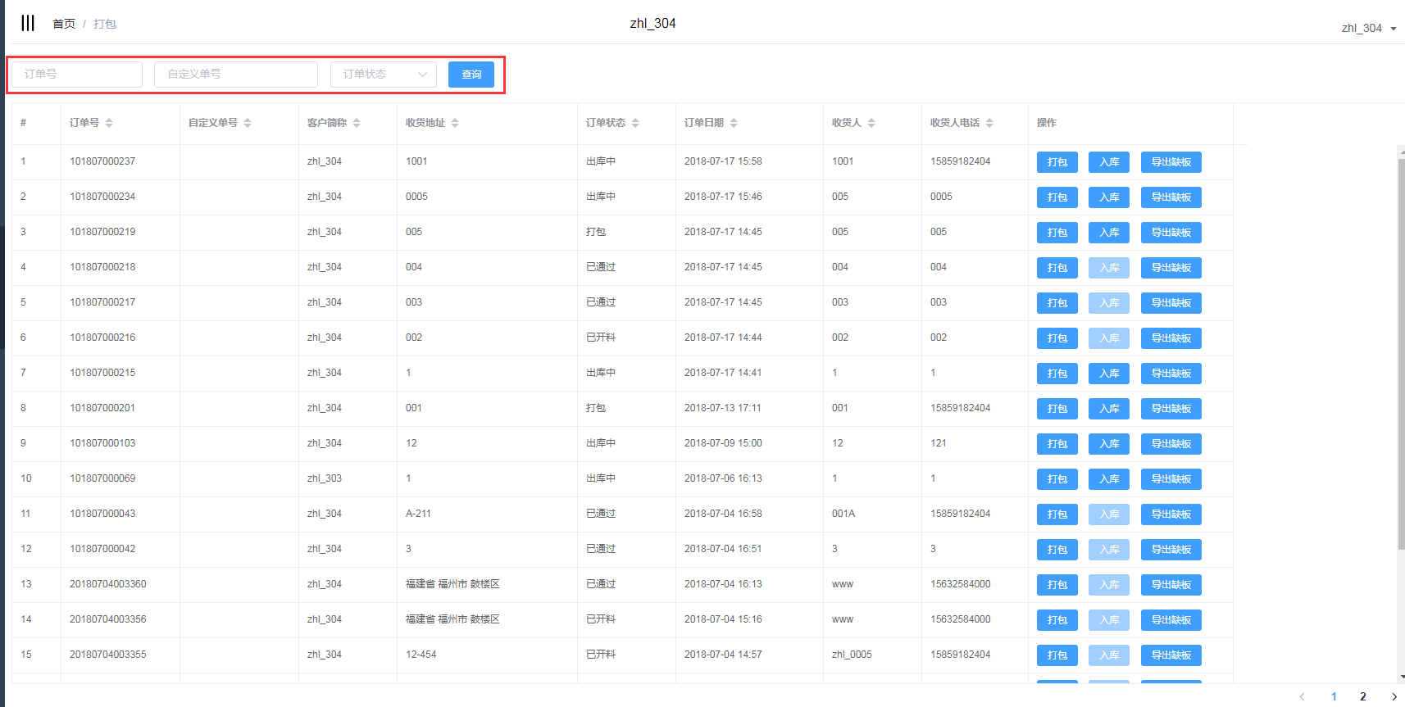Open the 订单状态 filter dropdown
1405x707 pixels.
[384, 75]
